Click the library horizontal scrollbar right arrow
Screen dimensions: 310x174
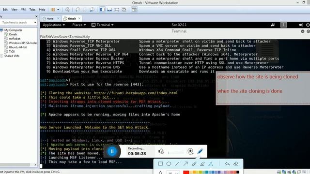click(x=35, y=165)
